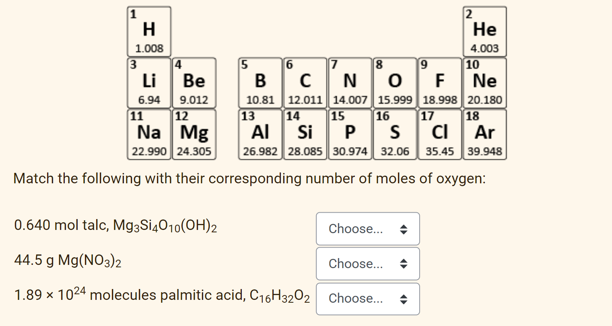
Task: Click the Beryllium element tile
Action: [x=194, y=83]
